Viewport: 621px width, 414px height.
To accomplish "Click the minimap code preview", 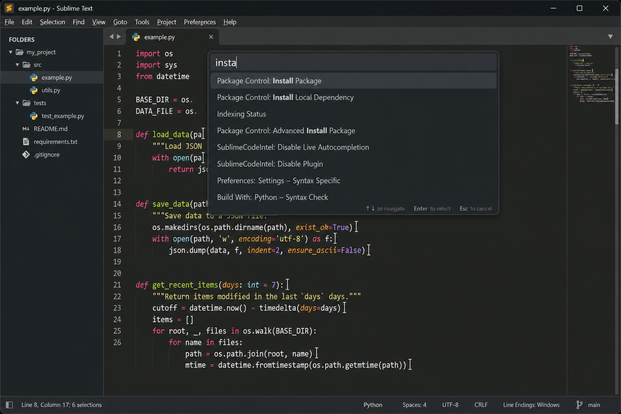I will point(591,74).
